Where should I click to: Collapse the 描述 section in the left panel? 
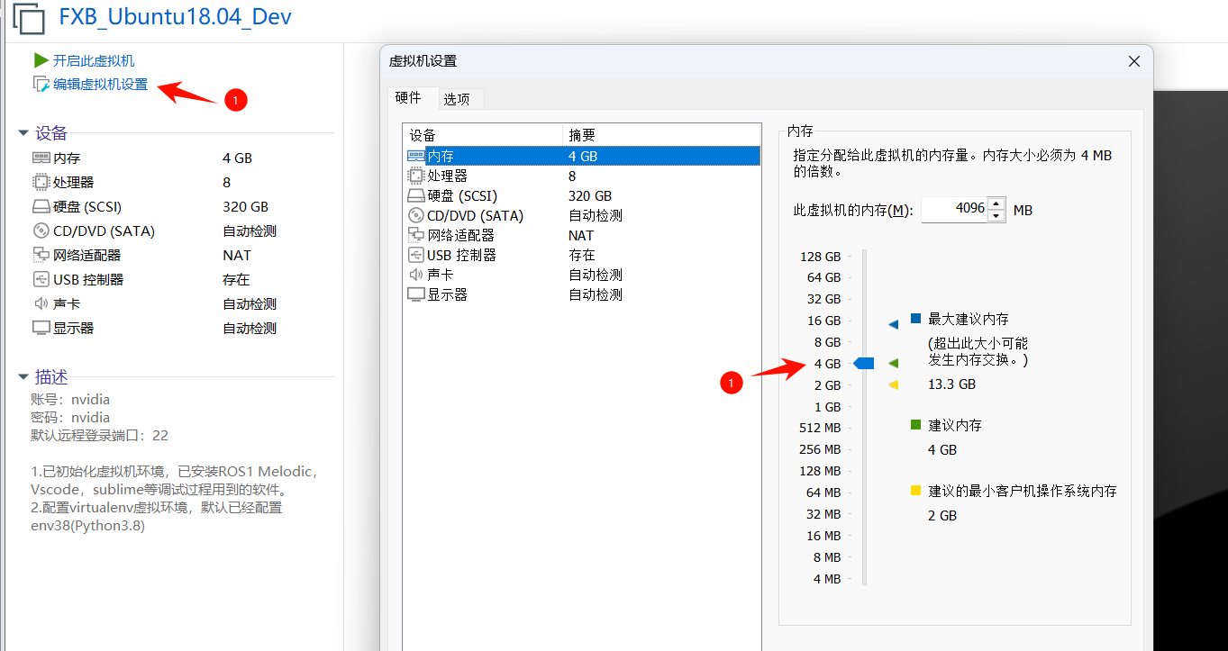[23, 377]
